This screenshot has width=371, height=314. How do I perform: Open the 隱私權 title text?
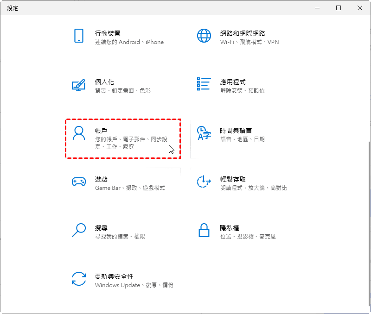click(x=230, y=228)
